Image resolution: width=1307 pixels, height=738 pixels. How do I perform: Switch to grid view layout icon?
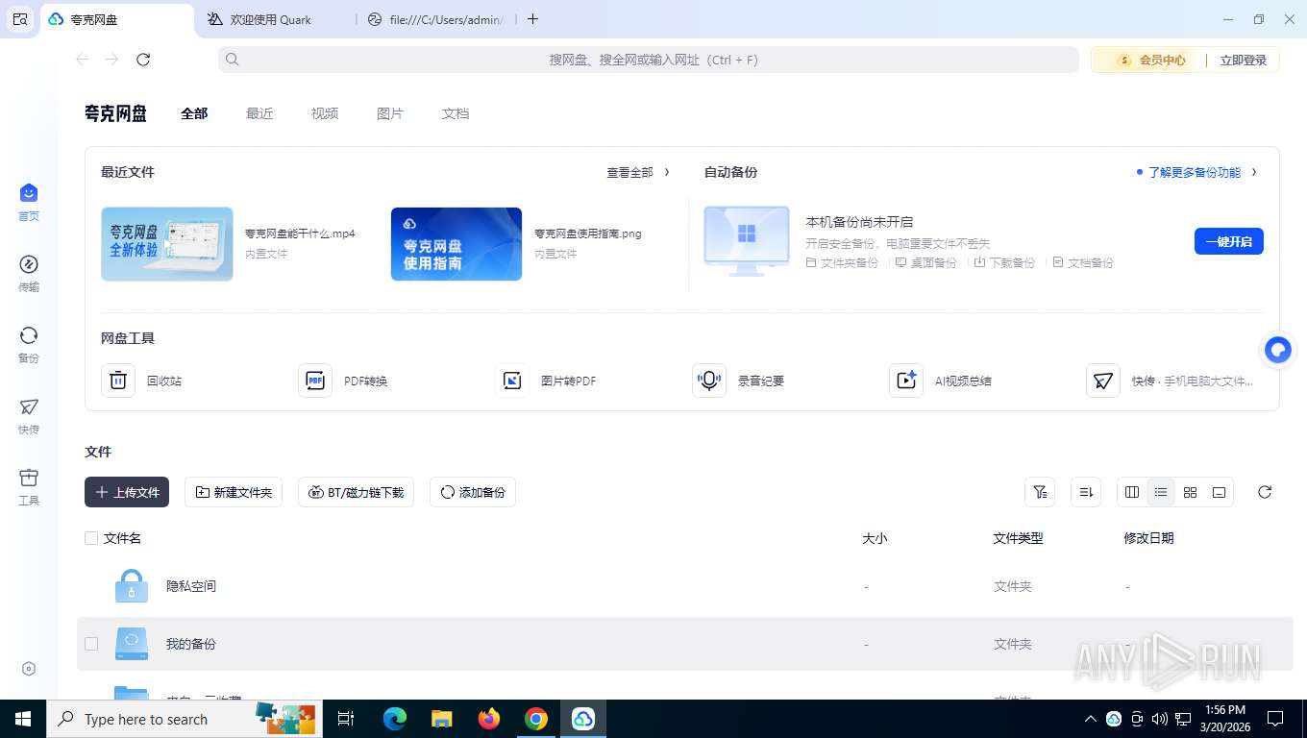tap(1190, 492)
